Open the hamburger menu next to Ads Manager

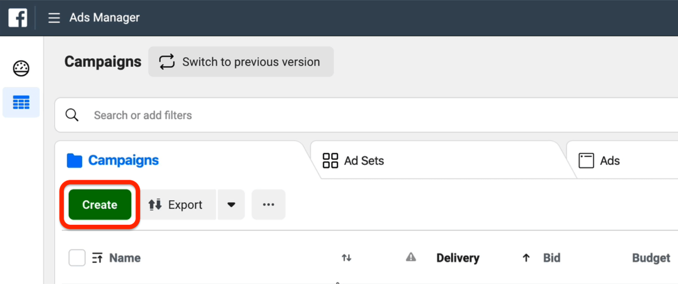tap(54, 18)
